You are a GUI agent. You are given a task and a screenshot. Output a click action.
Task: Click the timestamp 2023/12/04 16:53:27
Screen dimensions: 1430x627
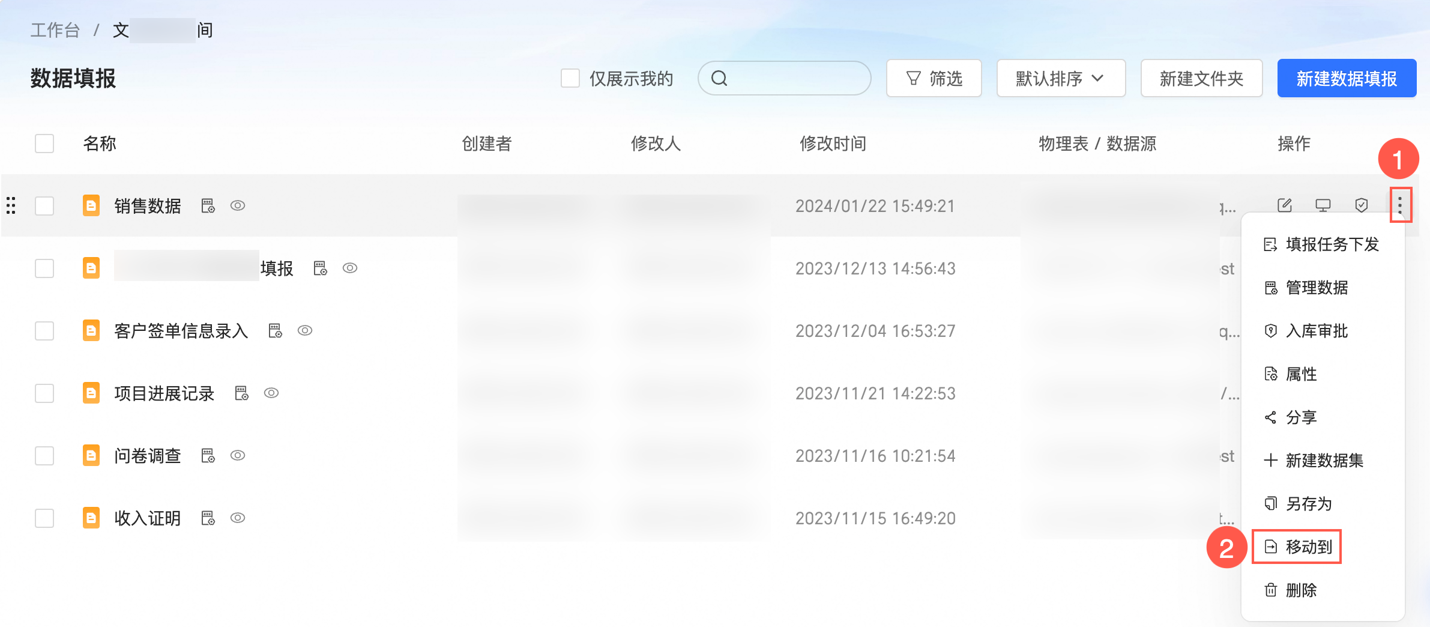(x=875, y=331)
